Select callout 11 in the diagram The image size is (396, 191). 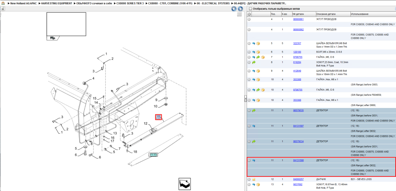pos(158,117)
